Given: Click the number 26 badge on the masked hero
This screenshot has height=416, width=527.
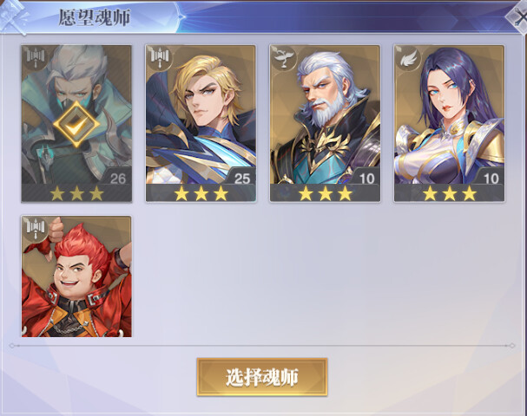Looking at the screenshot, I should click(118, 179).
